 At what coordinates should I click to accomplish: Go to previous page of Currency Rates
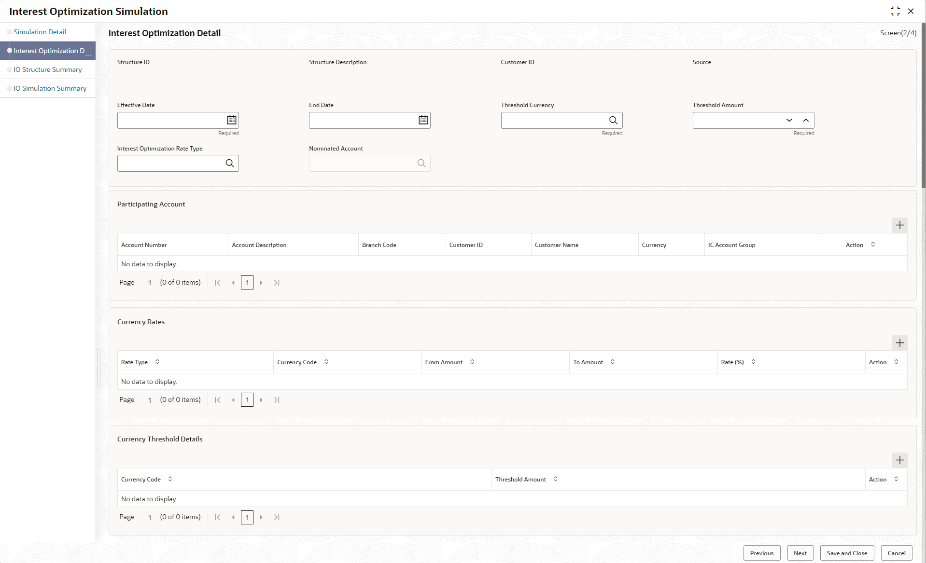point(233,400)
